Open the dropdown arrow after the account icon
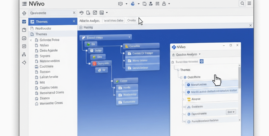Image resolution: width=269 pixels, height=136 pixels. click(x=169, y=4)
